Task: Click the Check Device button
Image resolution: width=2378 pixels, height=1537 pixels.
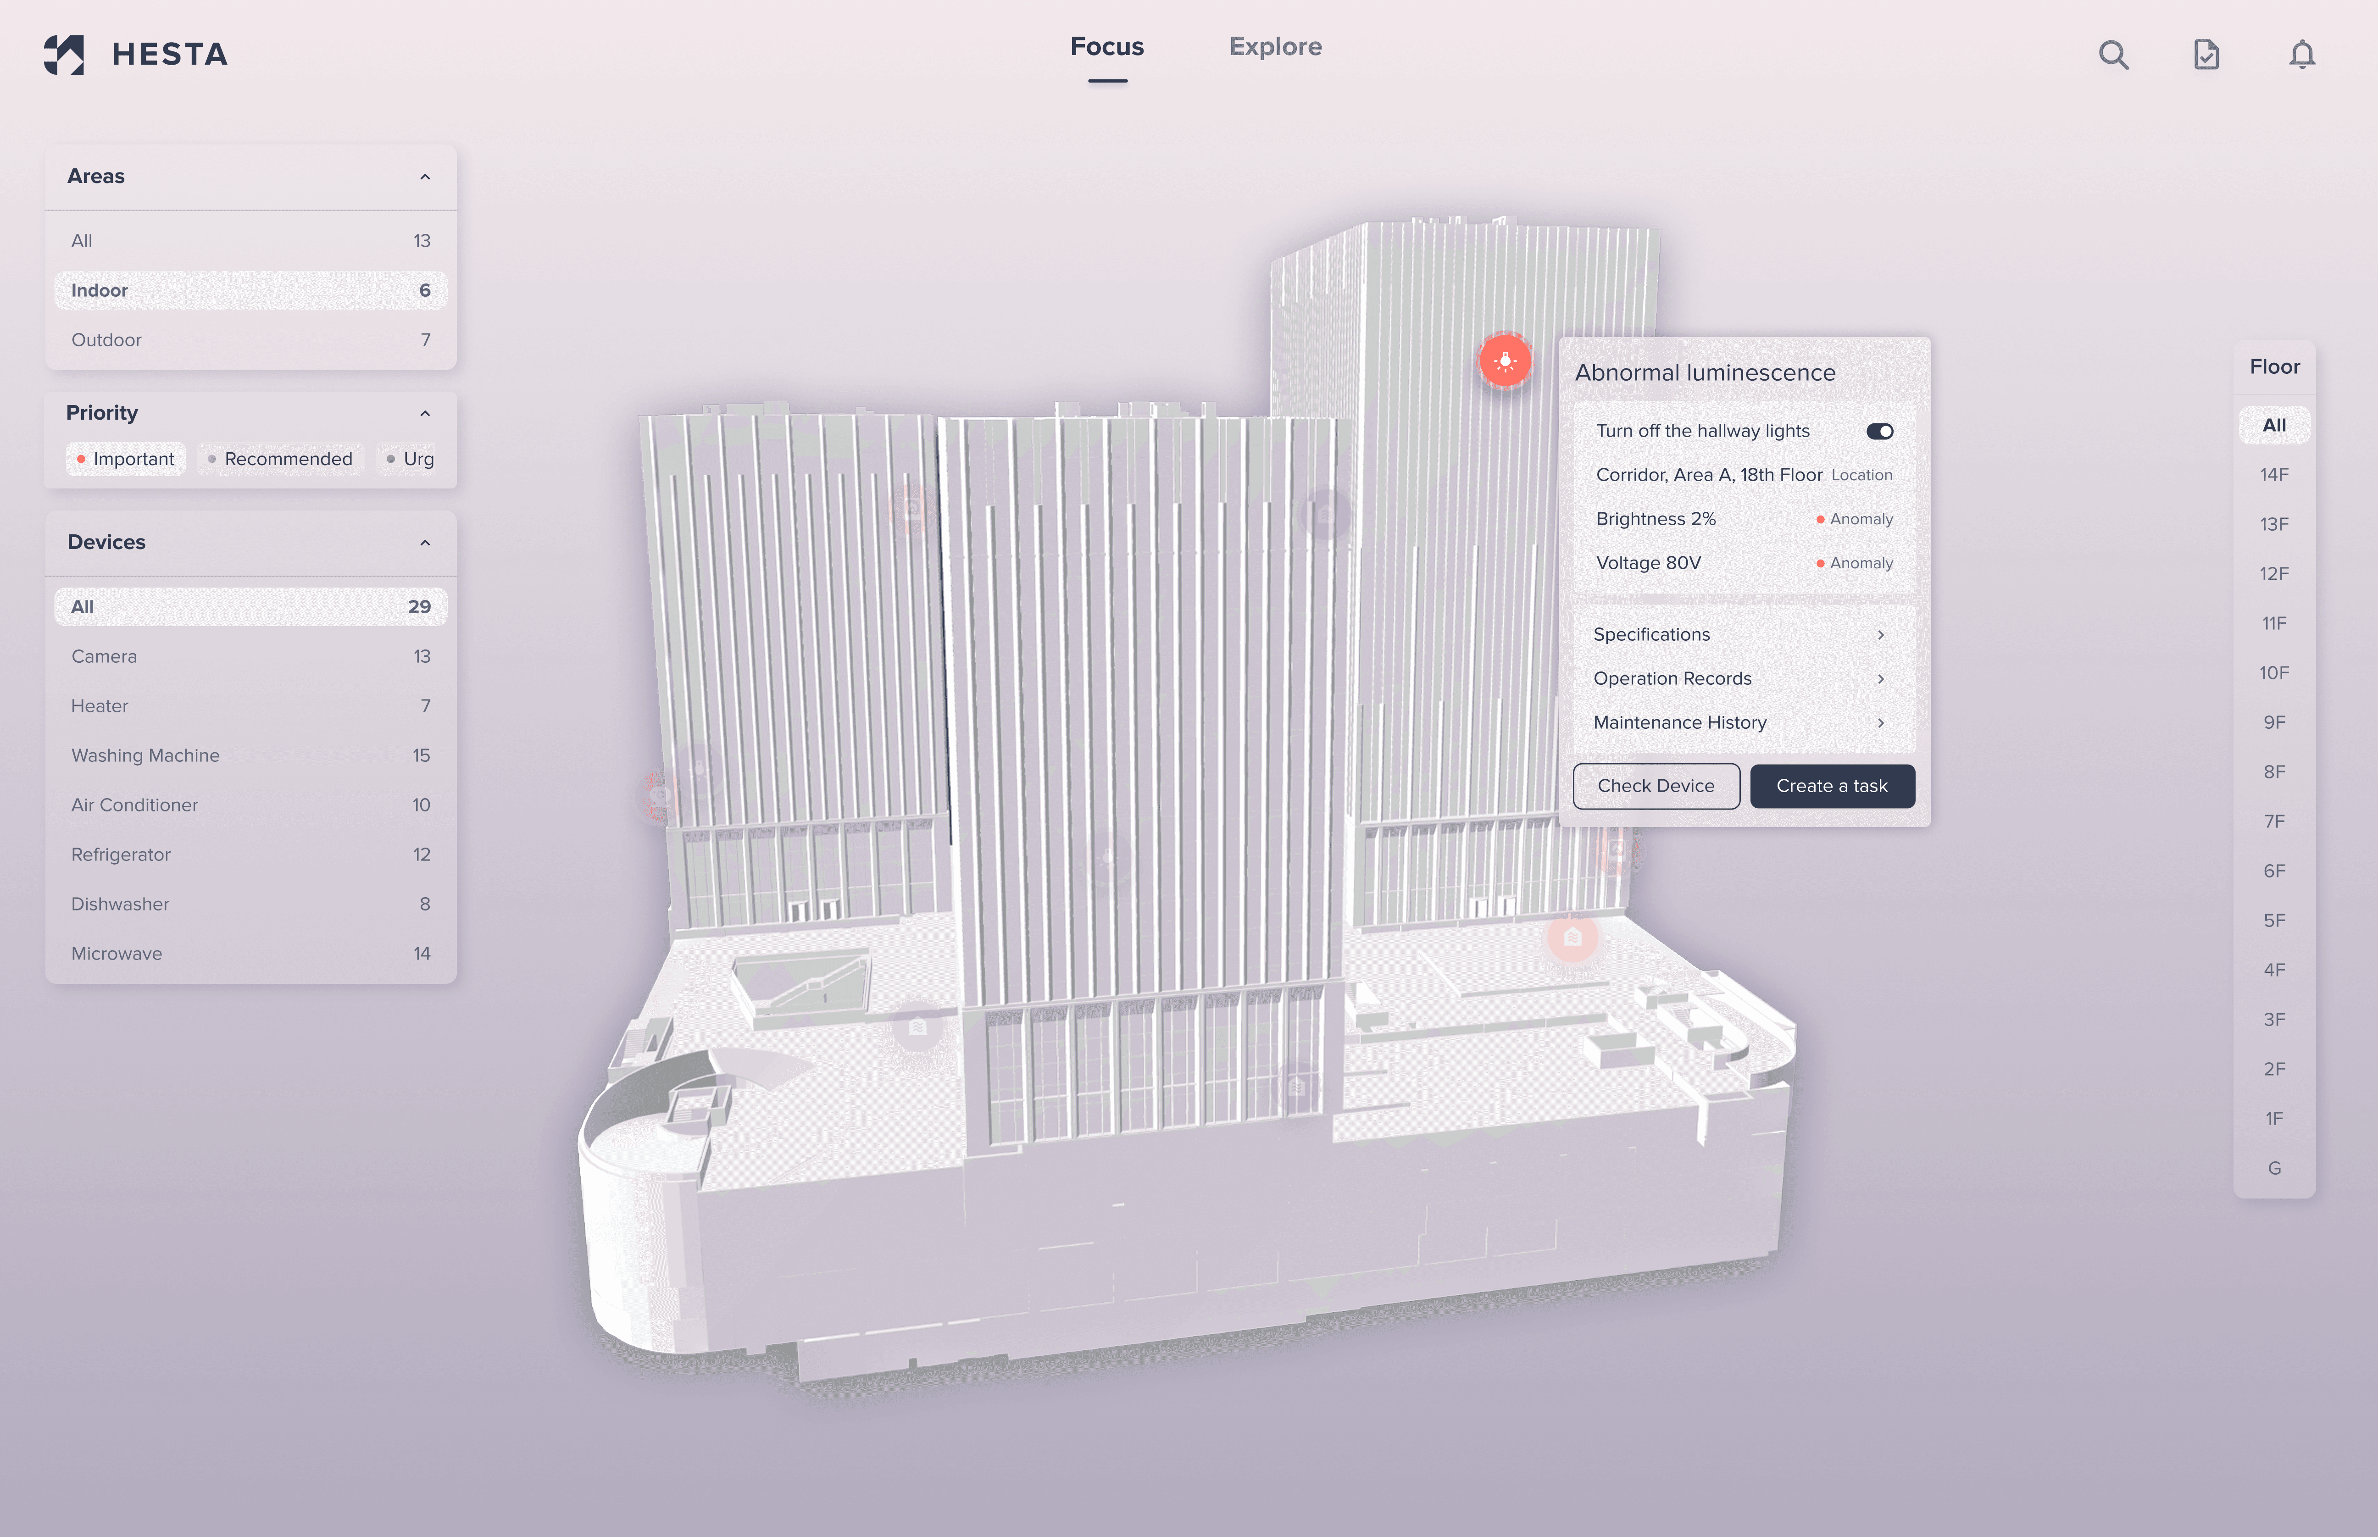Action: click(x=1656, y=785)
